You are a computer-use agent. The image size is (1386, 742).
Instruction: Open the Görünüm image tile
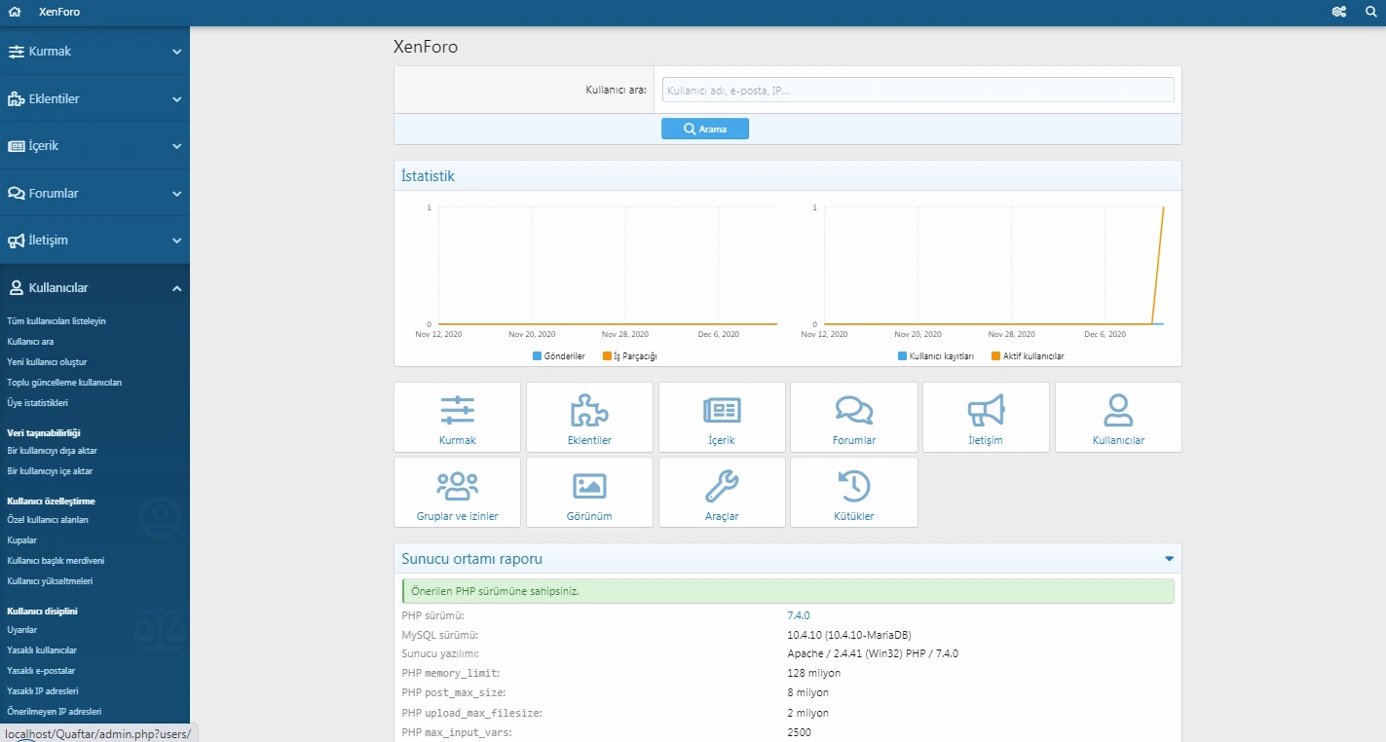tap(589, 492)
